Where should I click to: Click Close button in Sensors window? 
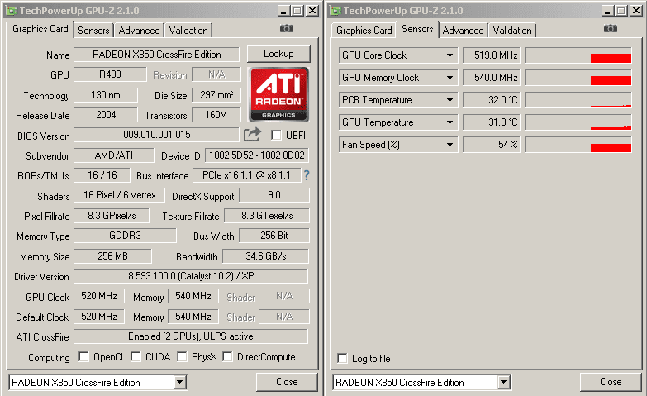[611, 382]
